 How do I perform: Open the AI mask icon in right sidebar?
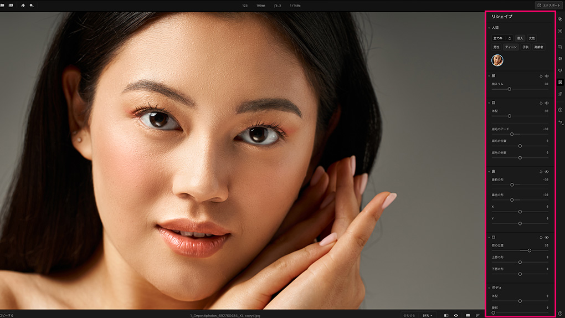pyautogui.click(x=560, y=31)
